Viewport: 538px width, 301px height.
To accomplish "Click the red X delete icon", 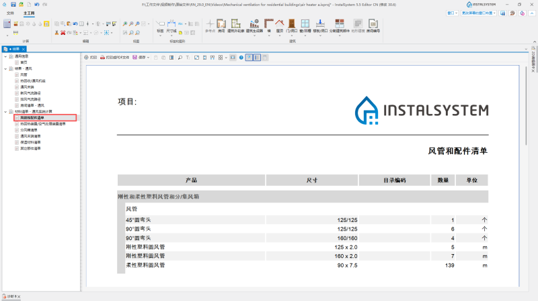I will 63,33.
